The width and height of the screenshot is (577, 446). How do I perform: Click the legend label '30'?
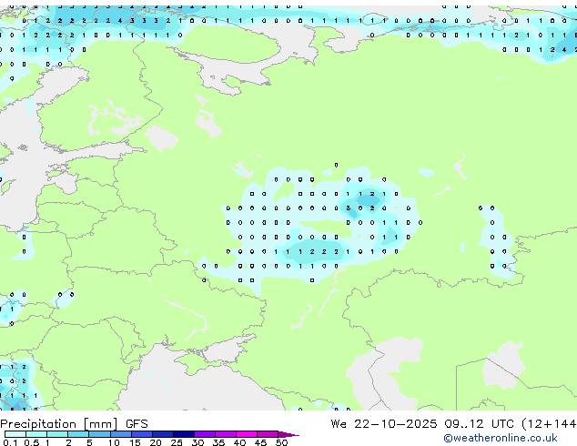pyautogui.click(x=197, y=442)
